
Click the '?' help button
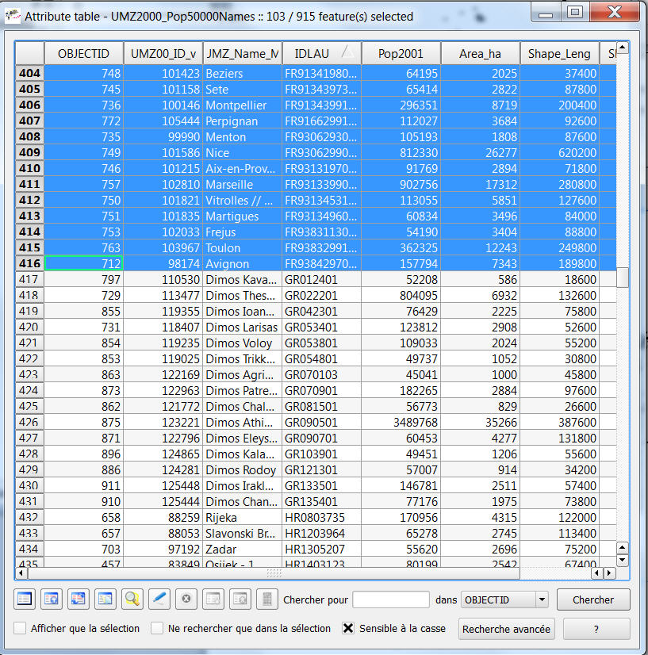pos(596,629)
